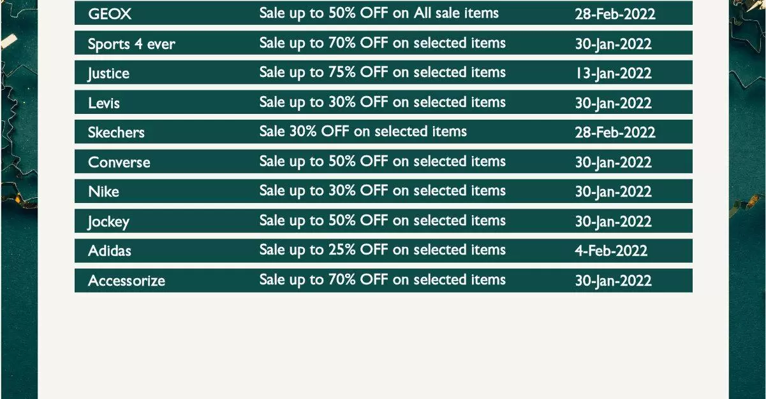Click the Adidas brand name
Screen dimensions: 766x399
(110, 251)
